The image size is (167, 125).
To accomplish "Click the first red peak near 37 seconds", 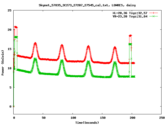I will (35, 43).
